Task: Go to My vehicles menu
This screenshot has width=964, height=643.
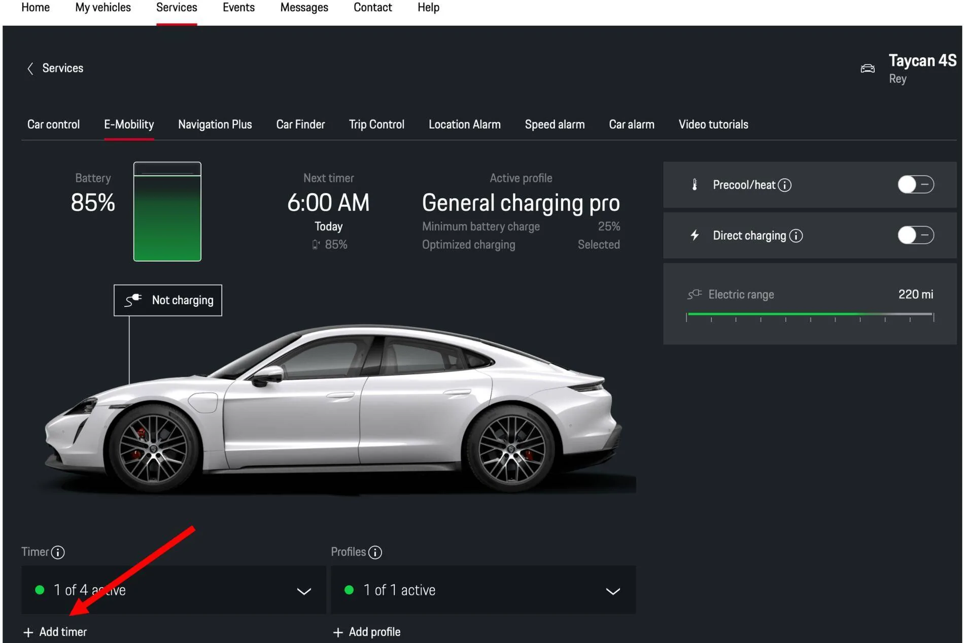Action: (103, 8)
